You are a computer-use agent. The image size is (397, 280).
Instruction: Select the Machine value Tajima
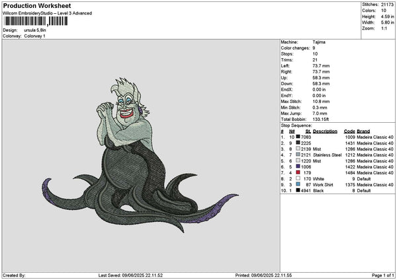pos(319,42)
